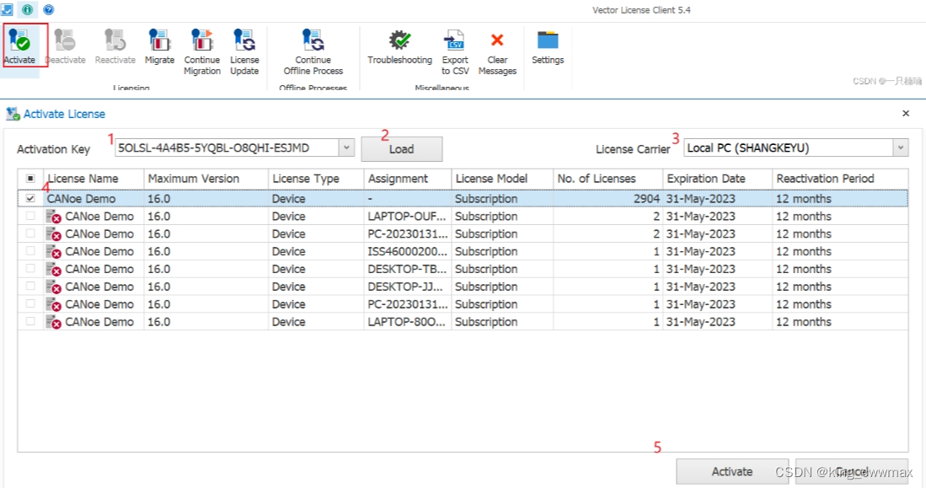Click license status icon for DESKTOP-TB row
Image resolution: width=926 pixels, height=488 pixels.
(x=54, y=270)
